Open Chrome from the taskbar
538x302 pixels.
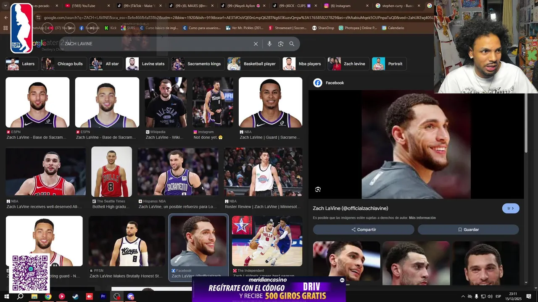tap(48, 296)
